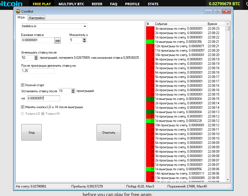Open the FAQ page
The width and height of the screenshot is (248, 196).
tap(114, 4)
